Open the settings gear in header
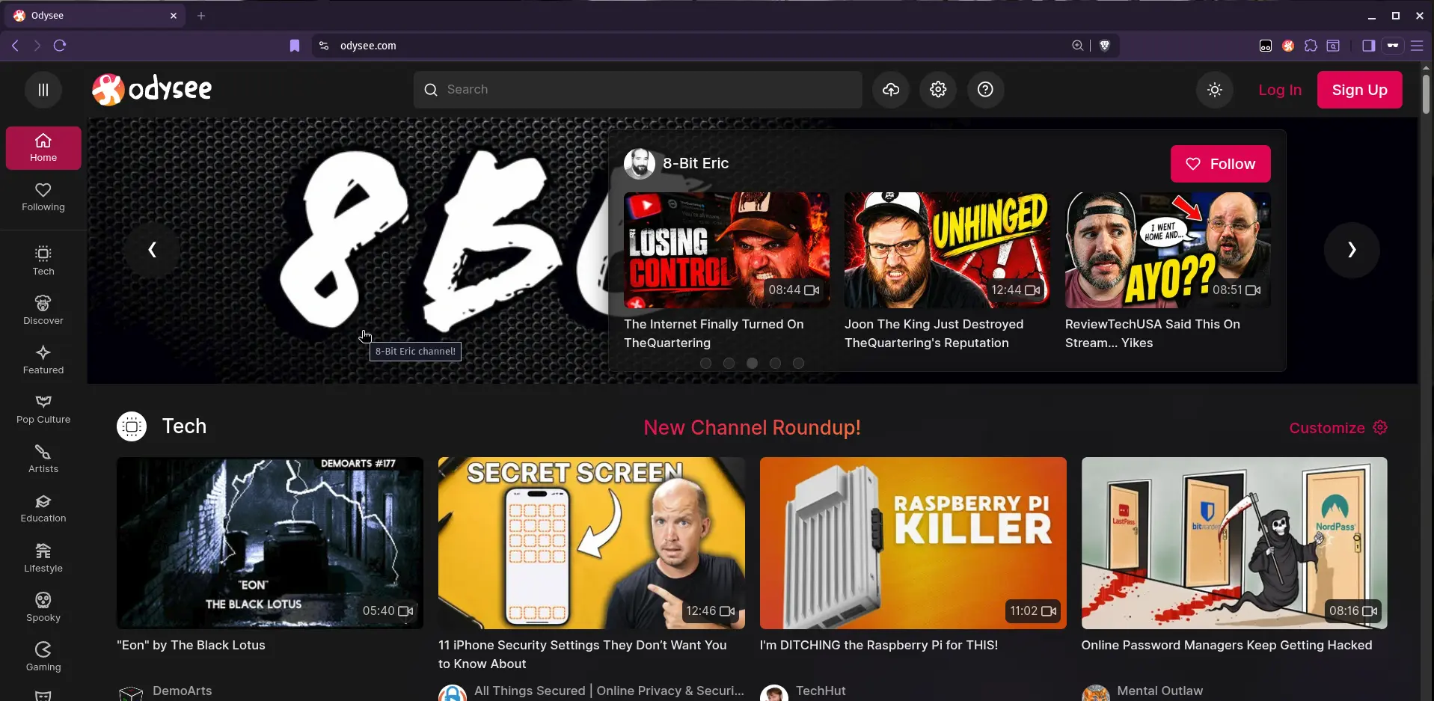This screenshot has width=1434, height=701. (x=938, y=90)
